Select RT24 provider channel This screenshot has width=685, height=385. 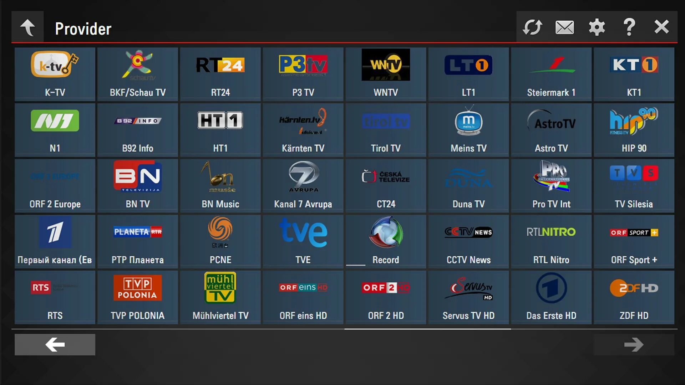(220, 73)
